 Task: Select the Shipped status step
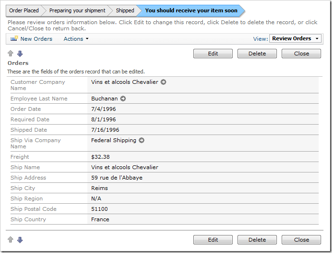(125, 10)
